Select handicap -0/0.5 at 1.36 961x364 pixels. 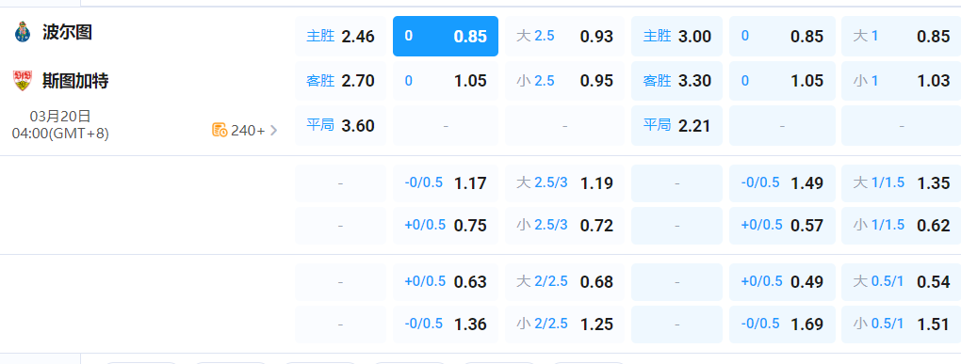tap(446, 324)
